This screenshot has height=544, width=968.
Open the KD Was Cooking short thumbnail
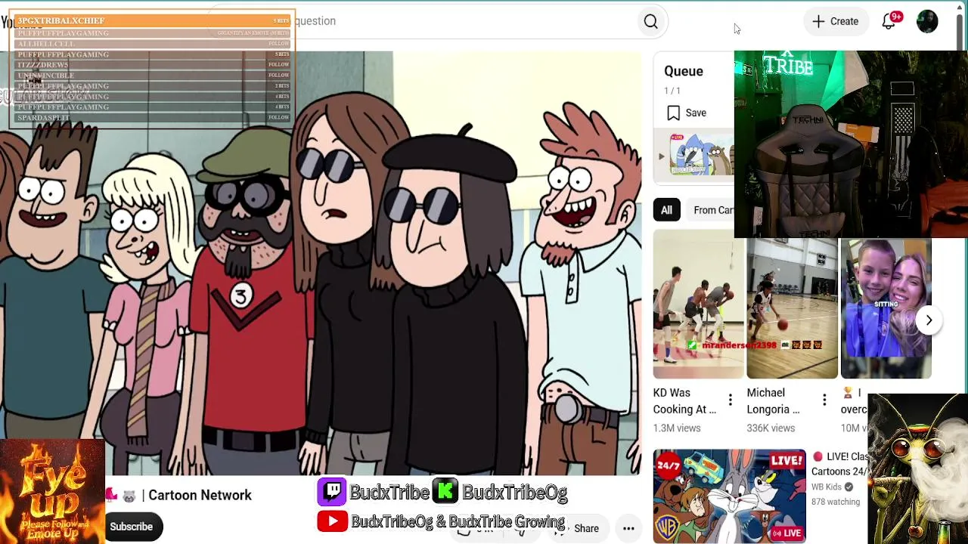tap(698, 304)
